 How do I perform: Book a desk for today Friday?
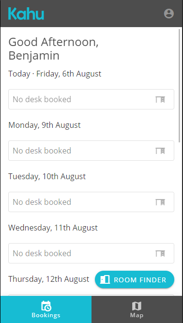91,99
